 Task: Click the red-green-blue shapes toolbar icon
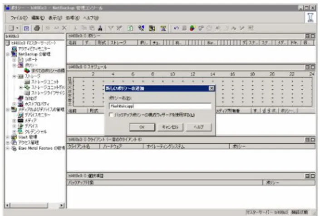(x=192, y=28)
